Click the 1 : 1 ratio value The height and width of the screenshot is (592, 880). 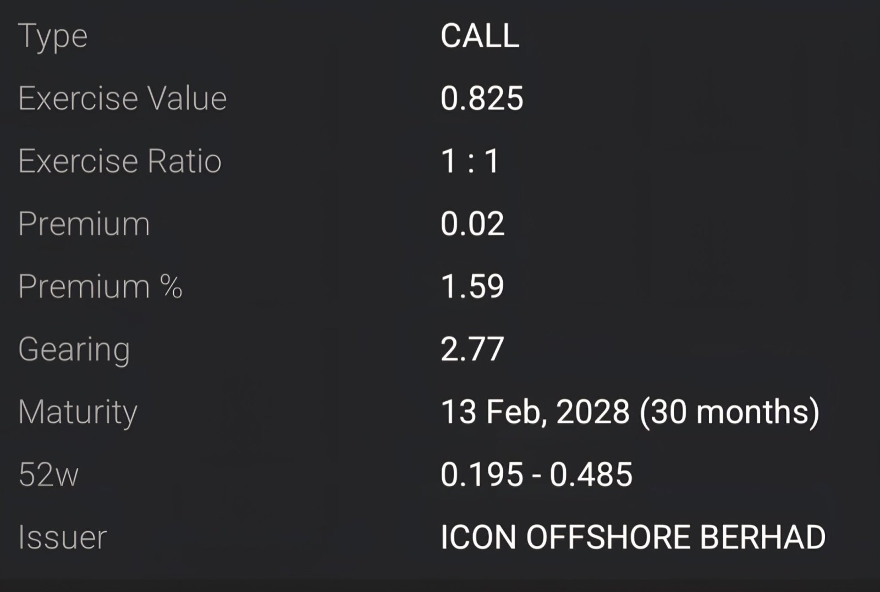470,162
